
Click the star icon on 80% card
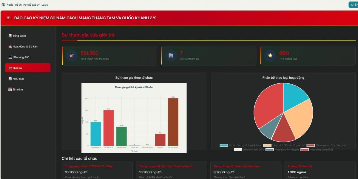click(270, 56)
